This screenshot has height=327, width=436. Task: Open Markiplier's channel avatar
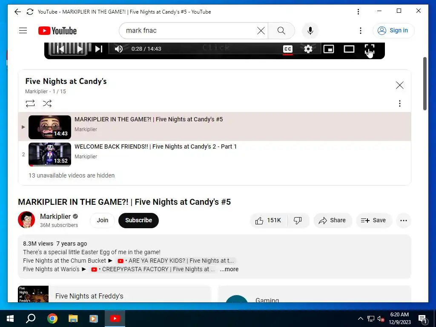(26, 220)
